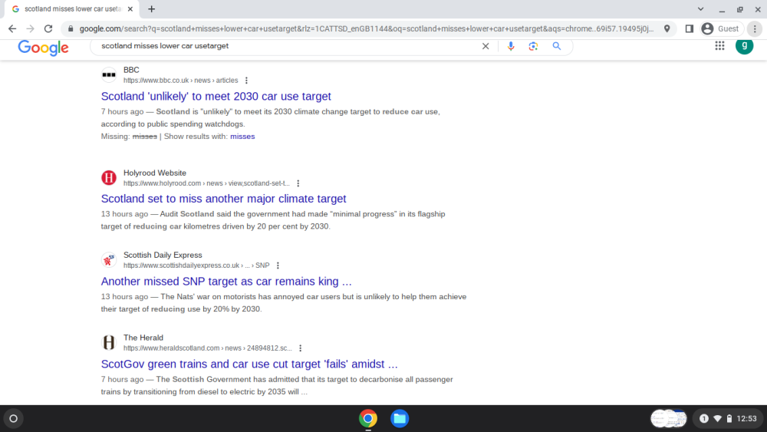This screenshot has height=432, width=767.
Task: Go forward to next page
Action: [31, 29]
